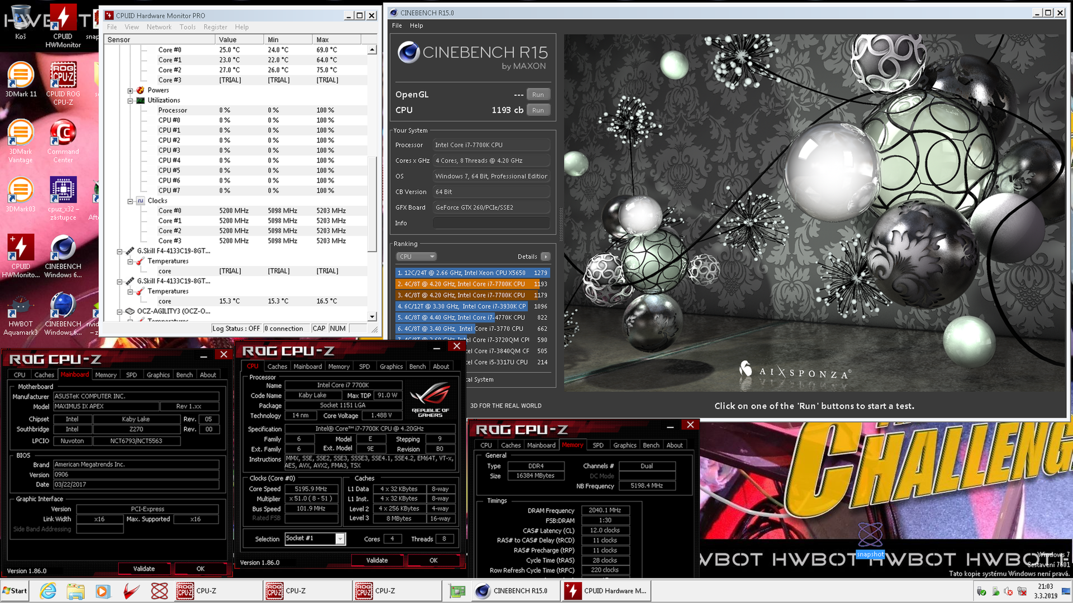1073x603 pixels.
Task: Open 3DMark03 desktop icon
Action: point(21,194)
